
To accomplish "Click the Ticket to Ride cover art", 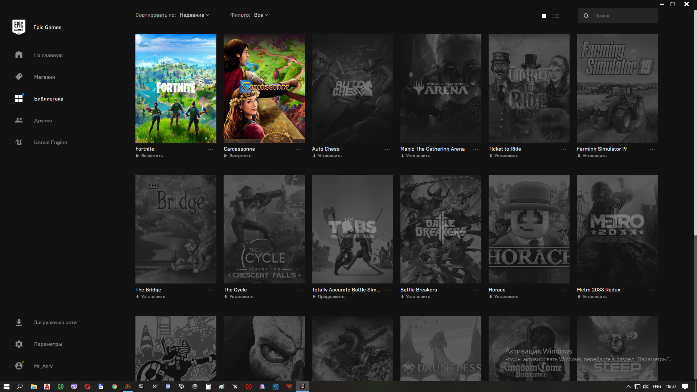I will click(x=529, y=88).
